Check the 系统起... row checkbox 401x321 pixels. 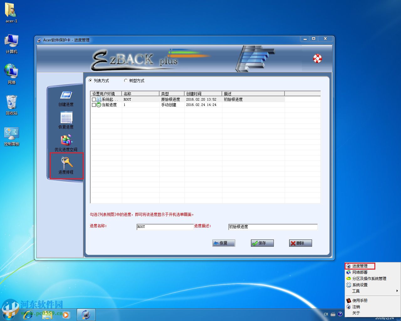[x=94, y=99]
